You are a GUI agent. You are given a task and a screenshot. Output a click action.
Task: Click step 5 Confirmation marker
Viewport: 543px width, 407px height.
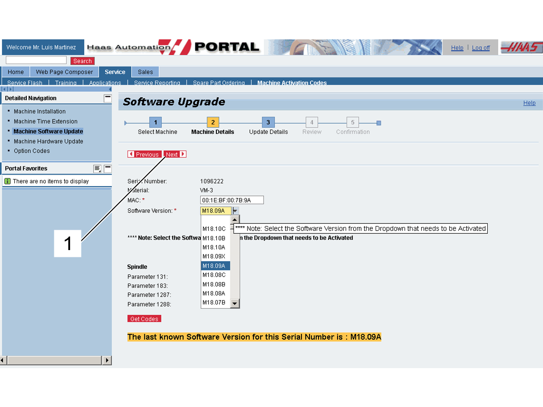point(352,123)
